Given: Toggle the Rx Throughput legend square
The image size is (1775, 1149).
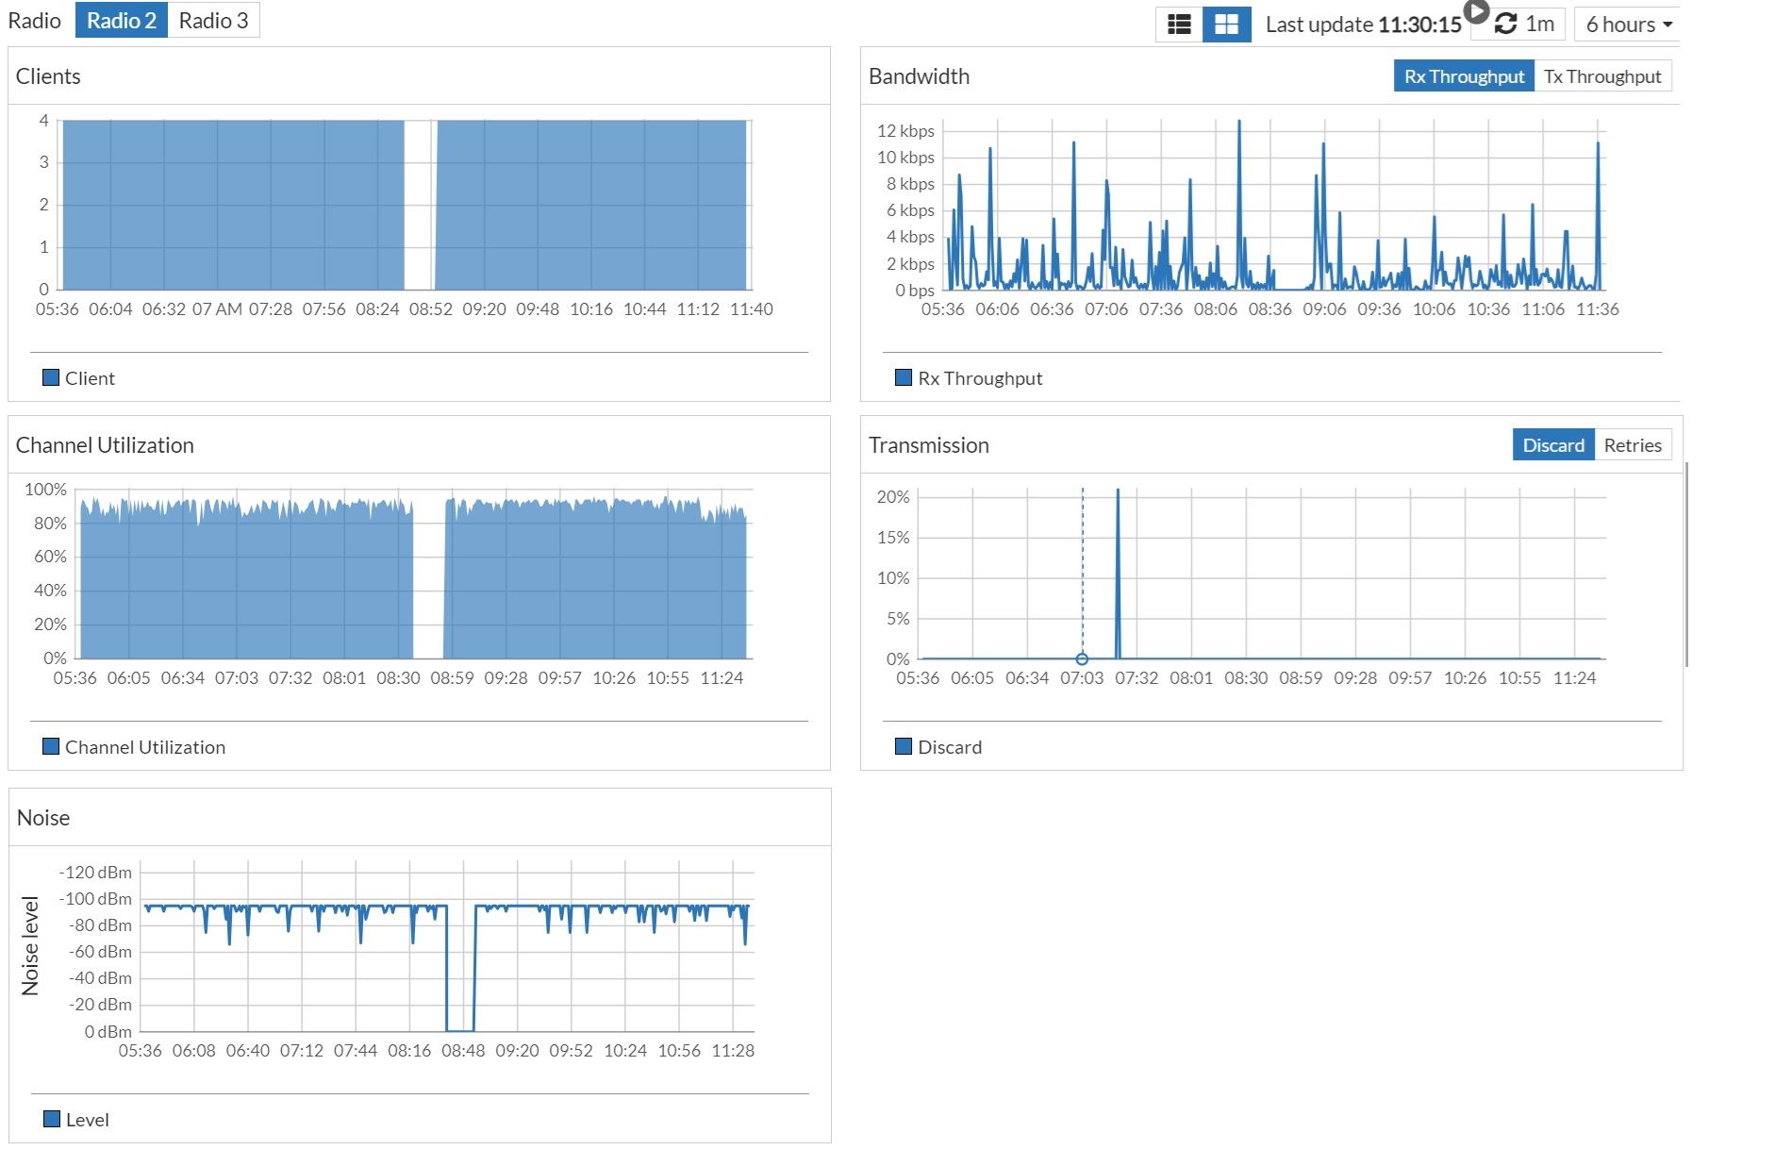Looking at the screenshot, I should (904, 377).
